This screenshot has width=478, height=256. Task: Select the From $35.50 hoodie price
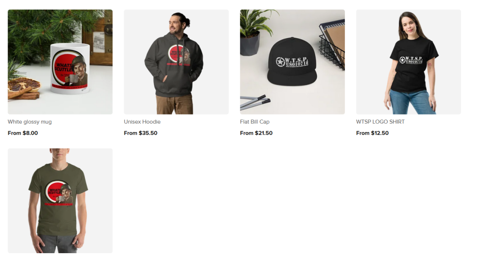coord(141,133)
